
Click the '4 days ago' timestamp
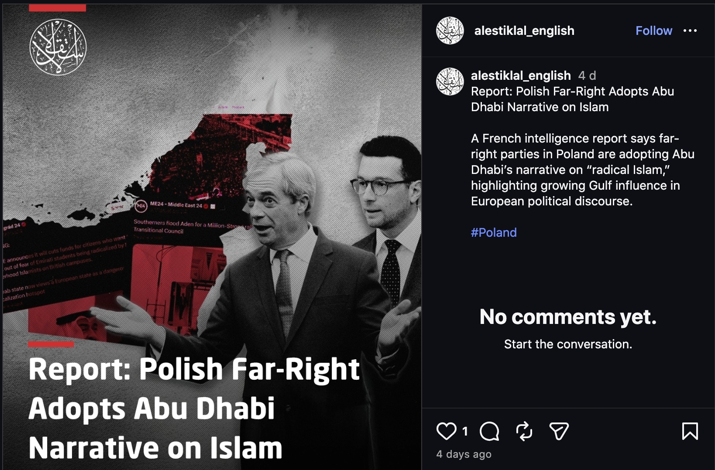click(x=464, y=454)
